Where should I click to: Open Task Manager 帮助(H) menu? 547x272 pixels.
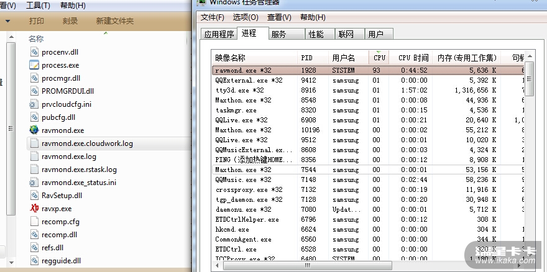313,17
